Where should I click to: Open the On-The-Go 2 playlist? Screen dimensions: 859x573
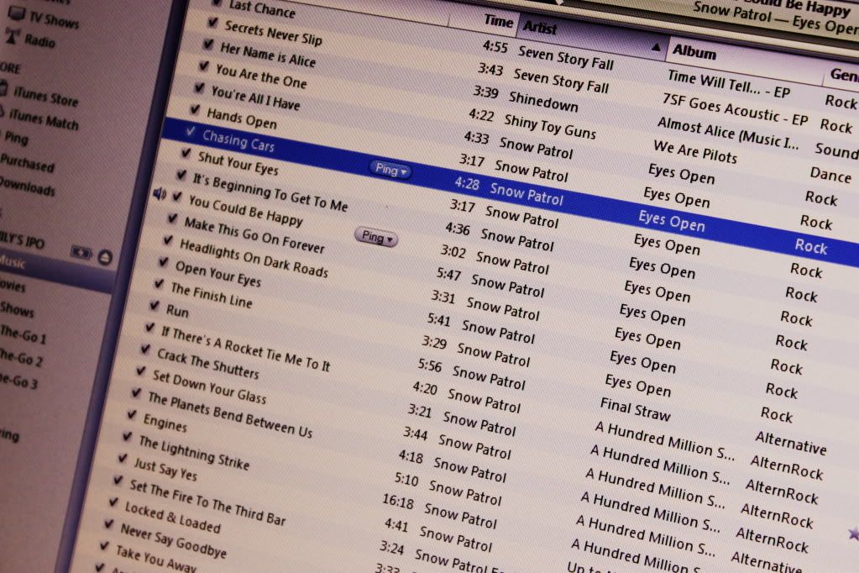coord(21,358)
